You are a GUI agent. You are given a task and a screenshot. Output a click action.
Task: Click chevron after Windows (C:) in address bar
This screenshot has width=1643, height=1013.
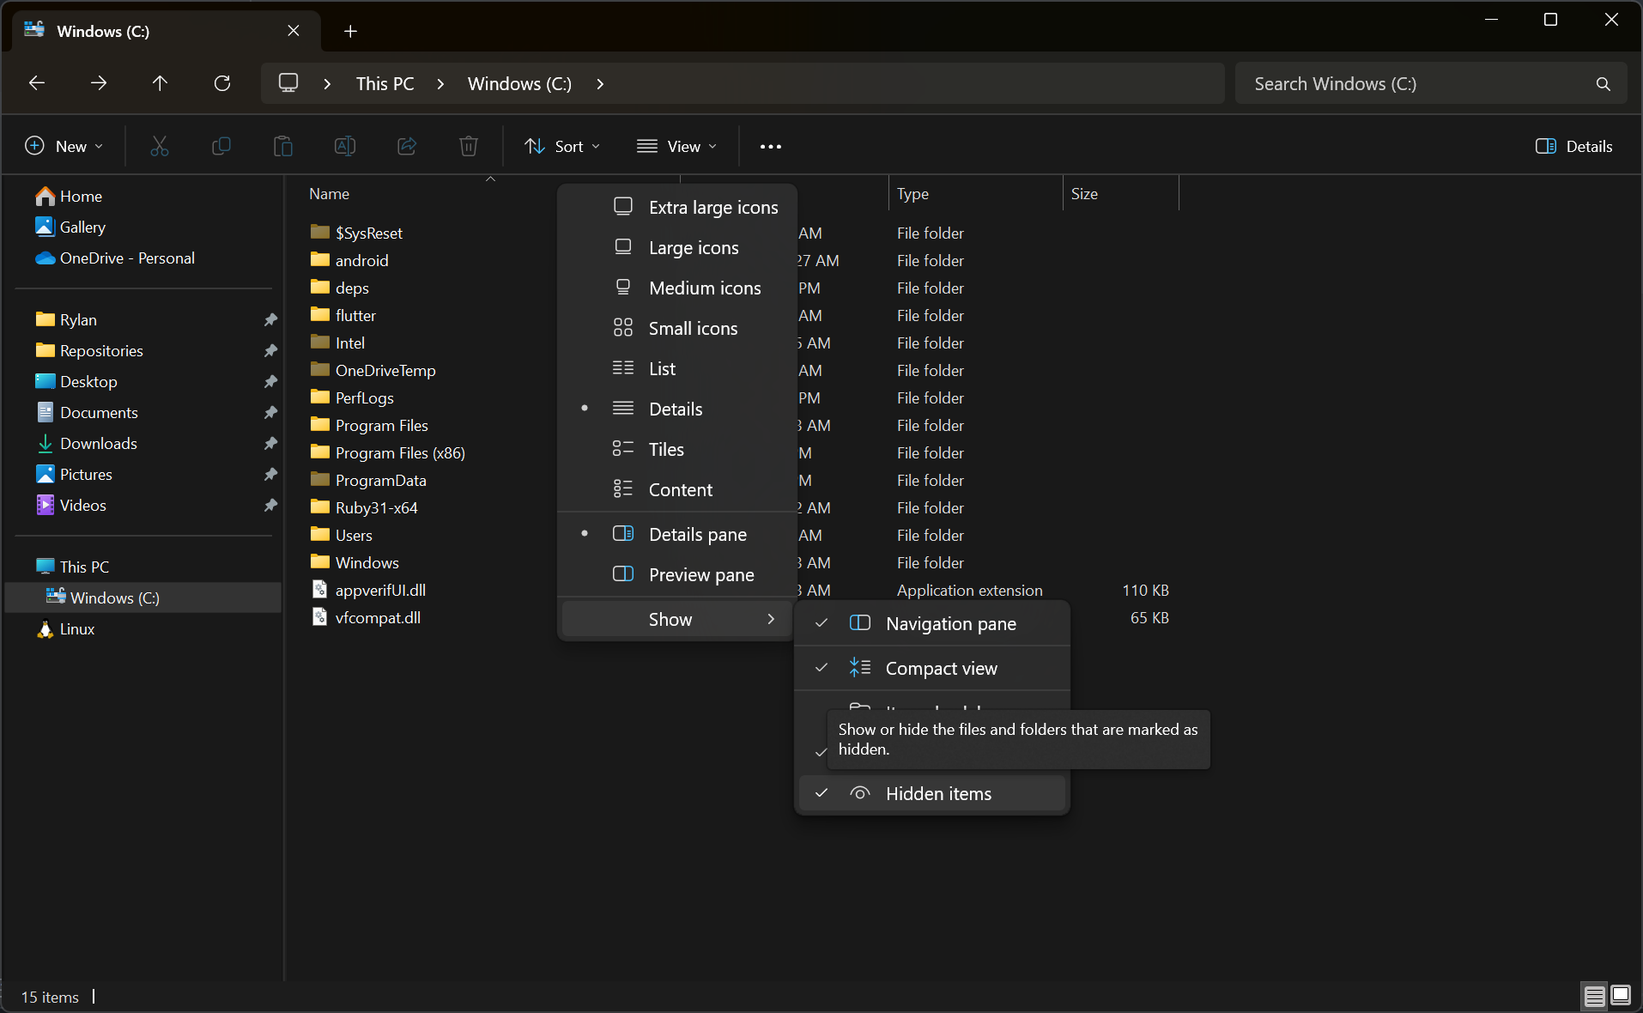(x=600, y=84)
